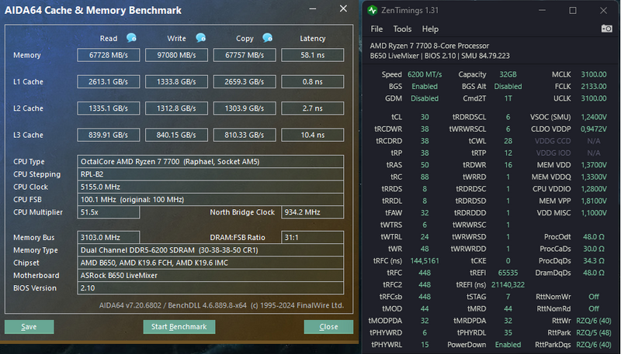Click Memory Latency value 58.1 ns

tap(313, 55)
